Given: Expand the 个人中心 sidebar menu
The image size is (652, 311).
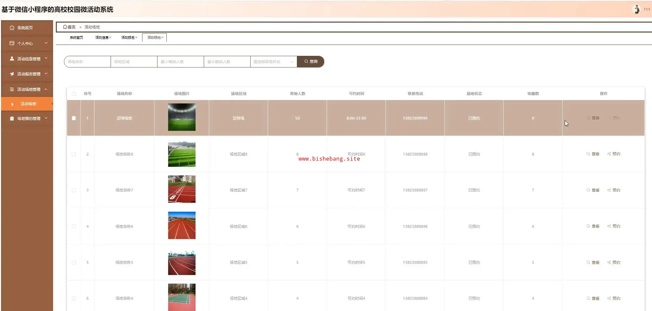Looking at the screenshot, I should point(27,43).
